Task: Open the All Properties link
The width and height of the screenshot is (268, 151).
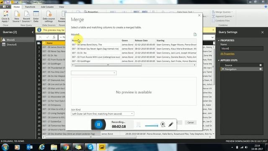Action: coord(227,54)
